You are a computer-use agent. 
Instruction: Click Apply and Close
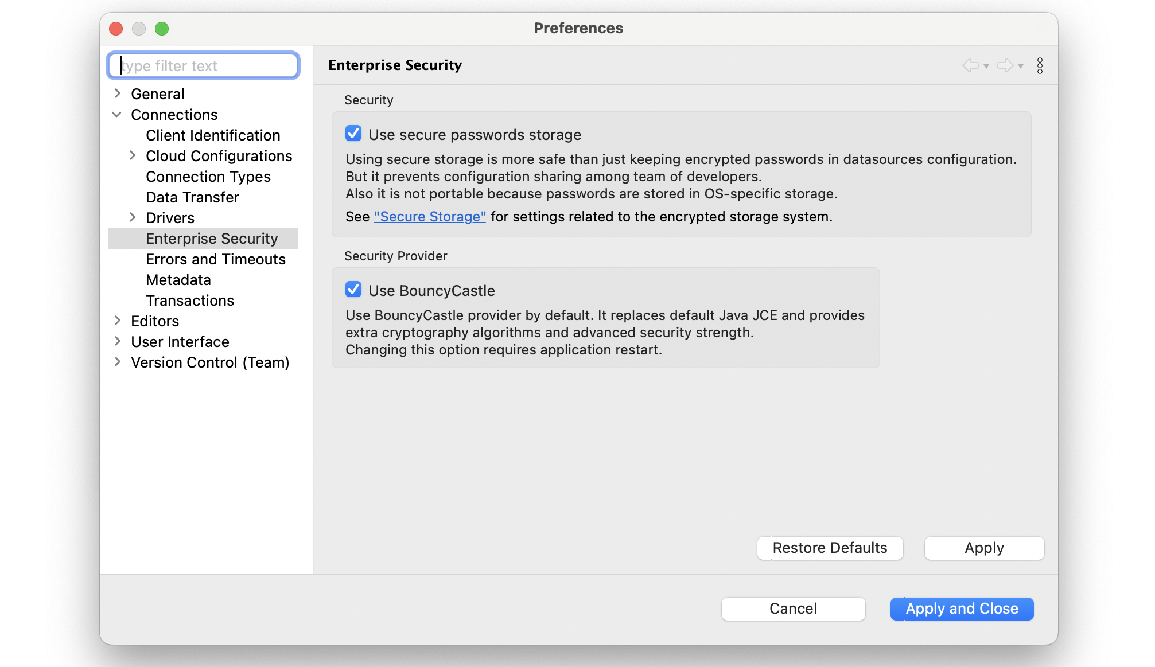click(962, 609)
